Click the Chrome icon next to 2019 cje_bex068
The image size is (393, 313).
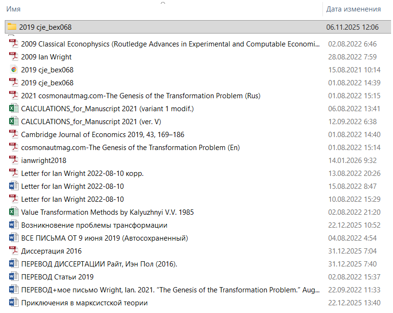[13, 70]
